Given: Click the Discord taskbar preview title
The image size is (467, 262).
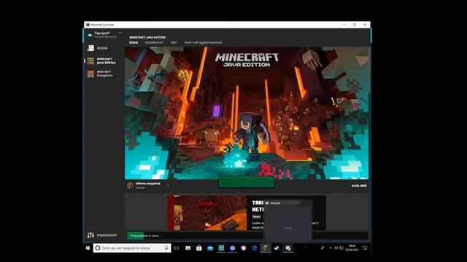Looking at the screenshot, I should 275,203.
